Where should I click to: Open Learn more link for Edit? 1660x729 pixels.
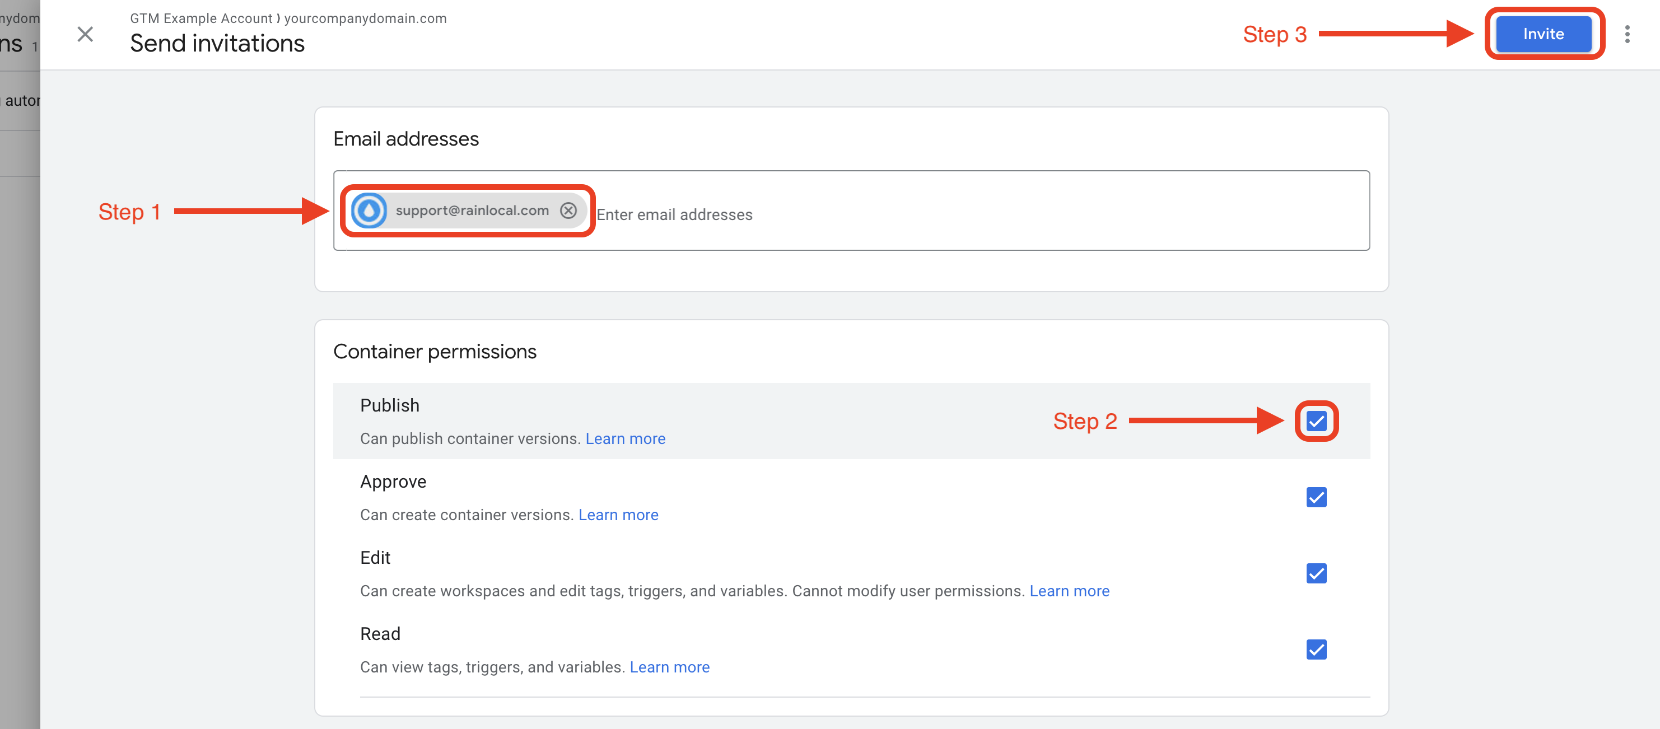pos(1069,591)
